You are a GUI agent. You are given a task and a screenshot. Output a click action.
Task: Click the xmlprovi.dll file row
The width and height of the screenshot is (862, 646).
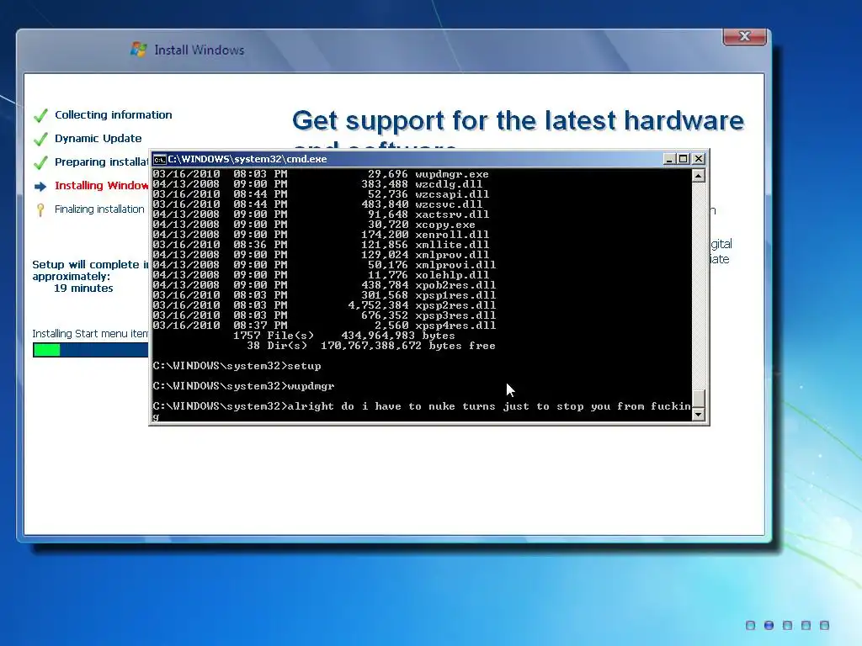pos(324,265)
